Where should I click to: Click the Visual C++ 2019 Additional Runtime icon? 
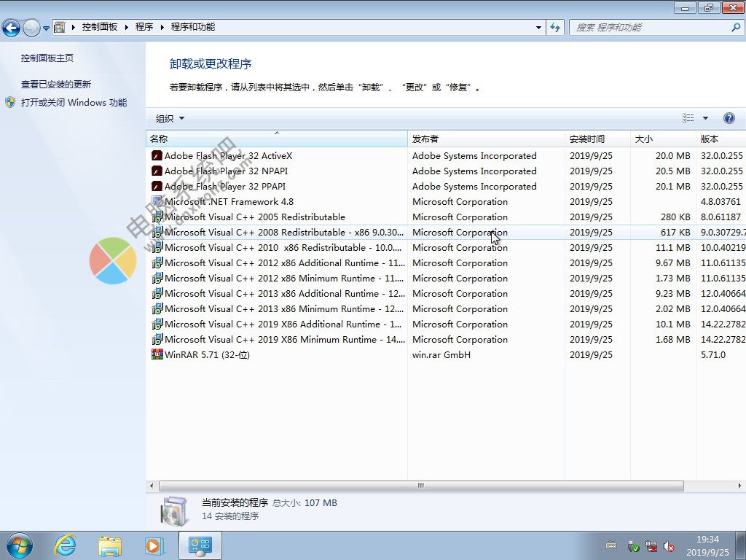157,324
